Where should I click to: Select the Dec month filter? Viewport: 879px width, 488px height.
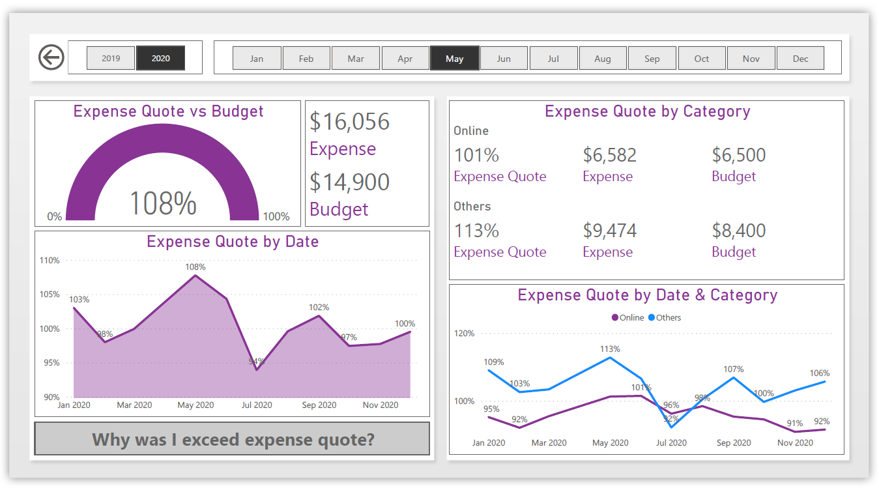[x=800, y=57]
